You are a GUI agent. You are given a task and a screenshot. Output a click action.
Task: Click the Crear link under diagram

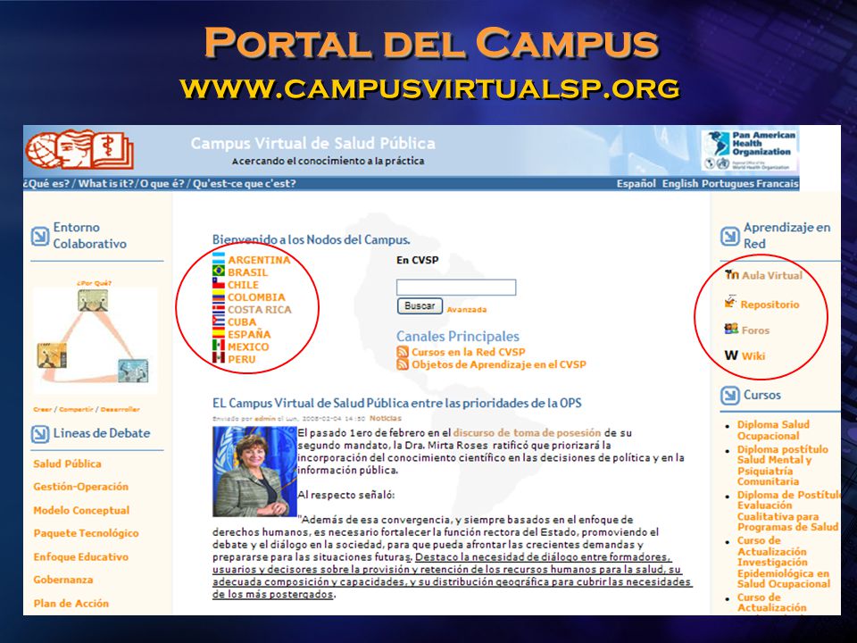(x=42, y=409)
